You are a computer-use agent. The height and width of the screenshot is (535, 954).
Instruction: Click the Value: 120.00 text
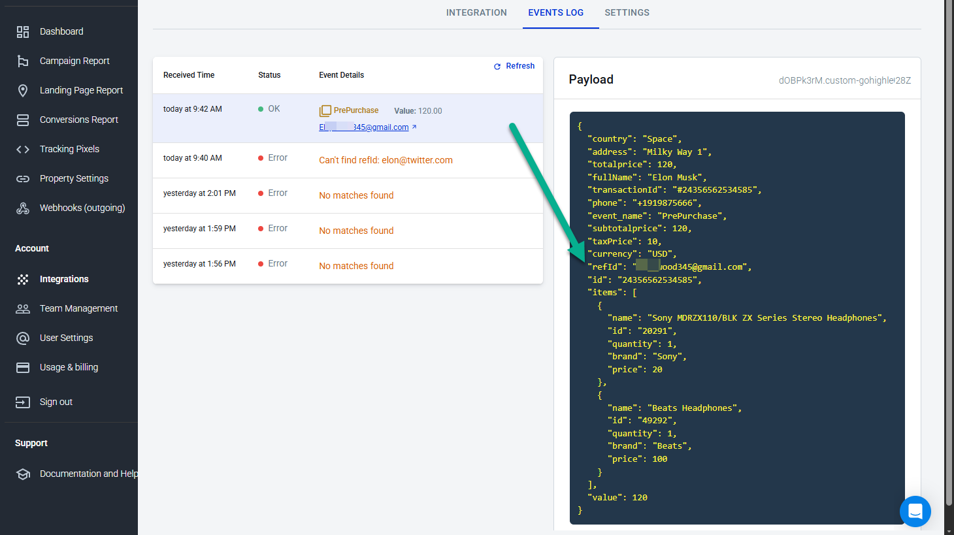point(418,111)
